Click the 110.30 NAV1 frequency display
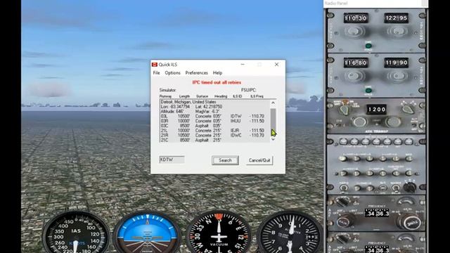The width and height of the screenshot is (450, 253). pos(356,18)
